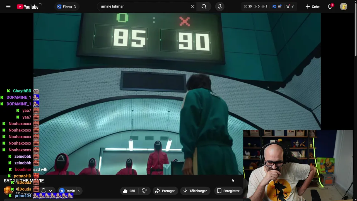Clear the search query with the X

[193, 6]
